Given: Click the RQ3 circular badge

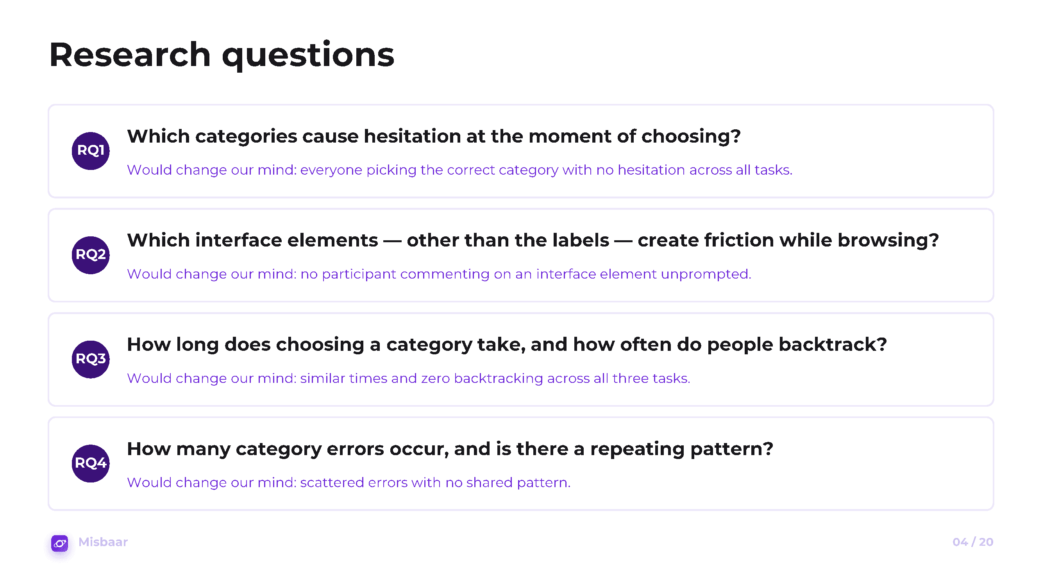Looking at the screenshot, I should 91,359.
